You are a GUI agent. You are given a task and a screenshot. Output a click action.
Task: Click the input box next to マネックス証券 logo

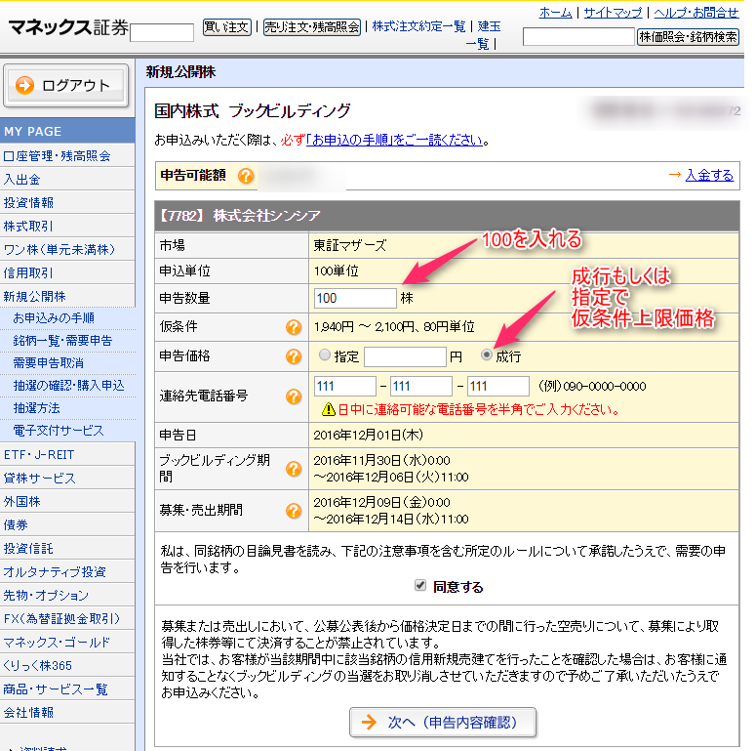click(162, 33)
